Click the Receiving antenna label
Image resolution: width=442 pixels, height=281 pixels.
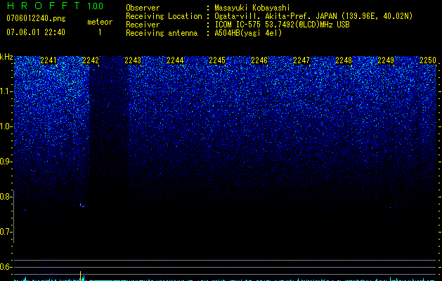162,33
